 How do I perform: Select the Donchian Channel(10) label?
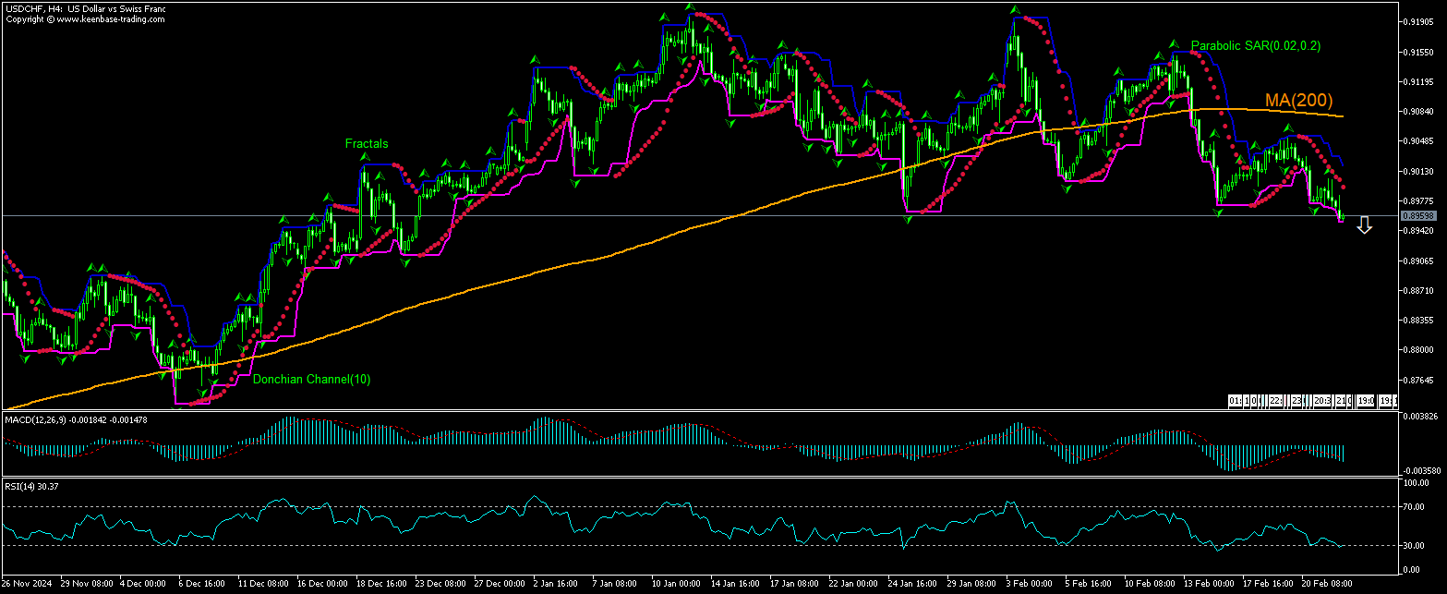click(x=311, y=379)
